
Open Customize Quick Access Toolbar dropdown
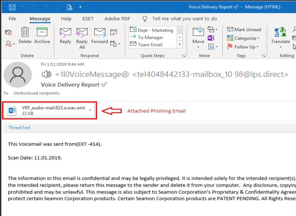pos(80,7)
